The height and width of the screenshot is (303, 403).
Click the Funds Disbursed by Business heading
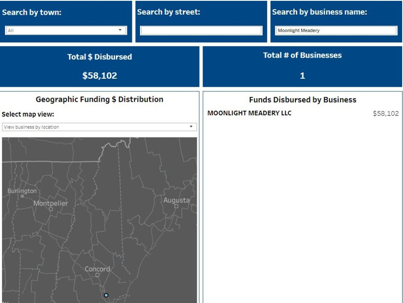(x=303, y=100)
